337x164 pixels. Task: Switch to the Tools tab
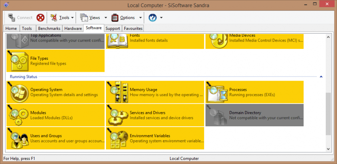tap(27, 28)
